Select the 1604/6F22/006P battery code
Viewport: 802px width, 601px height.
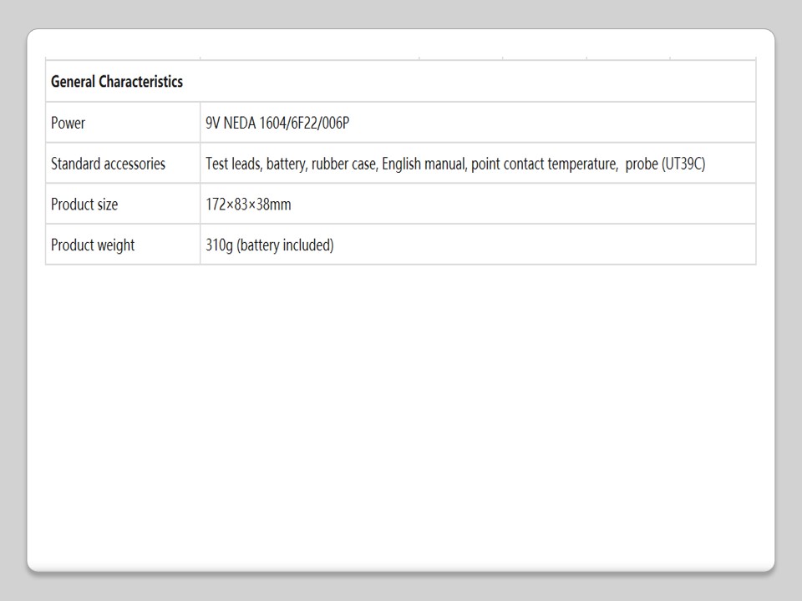coord(307,123)
